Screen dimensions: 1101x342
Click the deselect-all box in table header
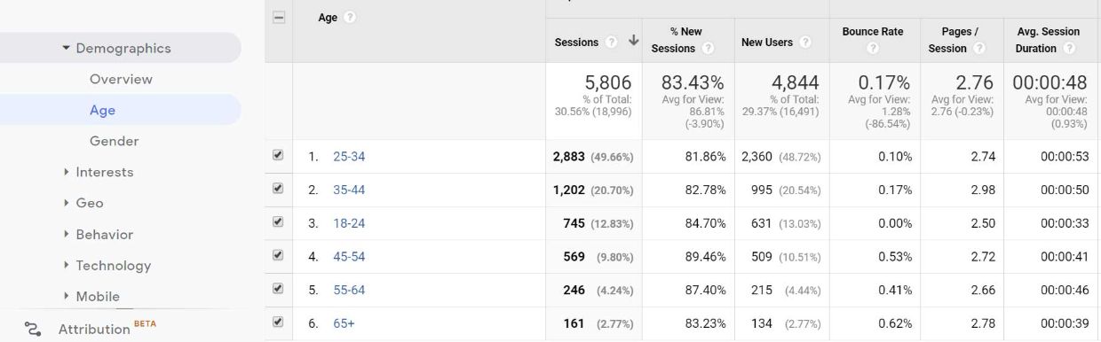click(x=278, y=18)
